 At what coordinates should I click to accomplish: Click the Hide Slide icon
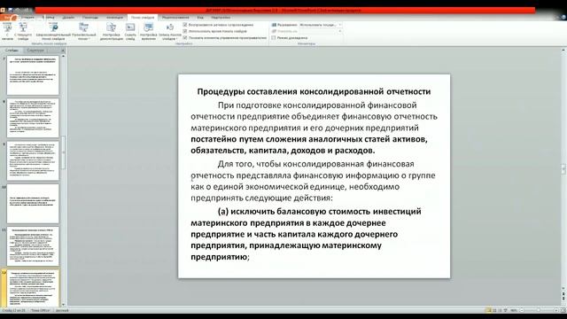tap(130, 31)
